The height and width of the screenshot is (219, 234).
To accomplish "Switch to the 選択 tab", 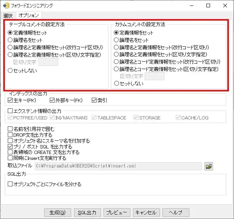I will tap(8, 15).
